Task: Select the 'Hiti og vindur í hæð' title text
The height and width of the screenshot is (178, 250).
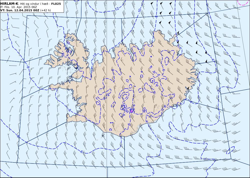Action: [x=34, y=4]
